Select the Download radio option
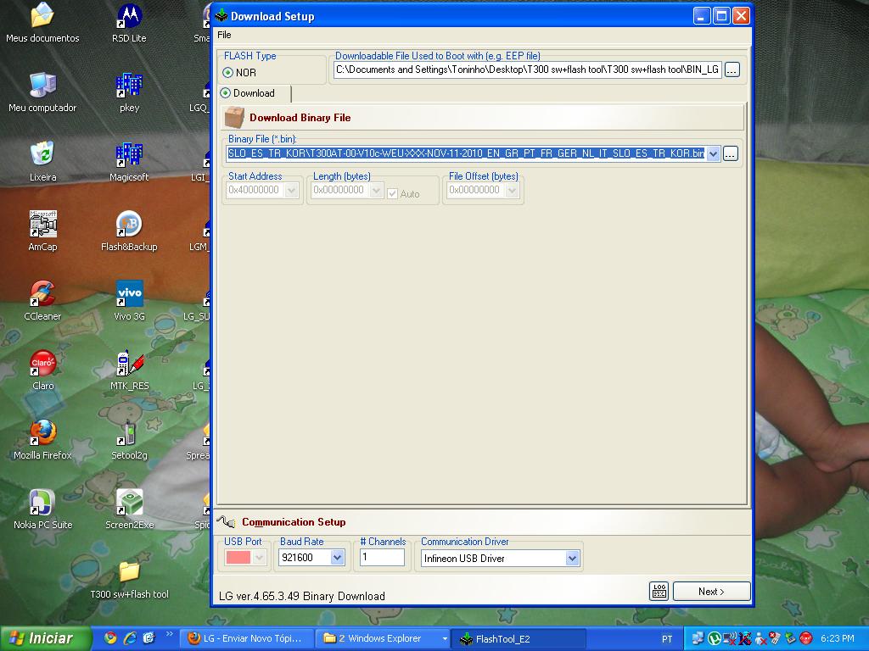 226,93
